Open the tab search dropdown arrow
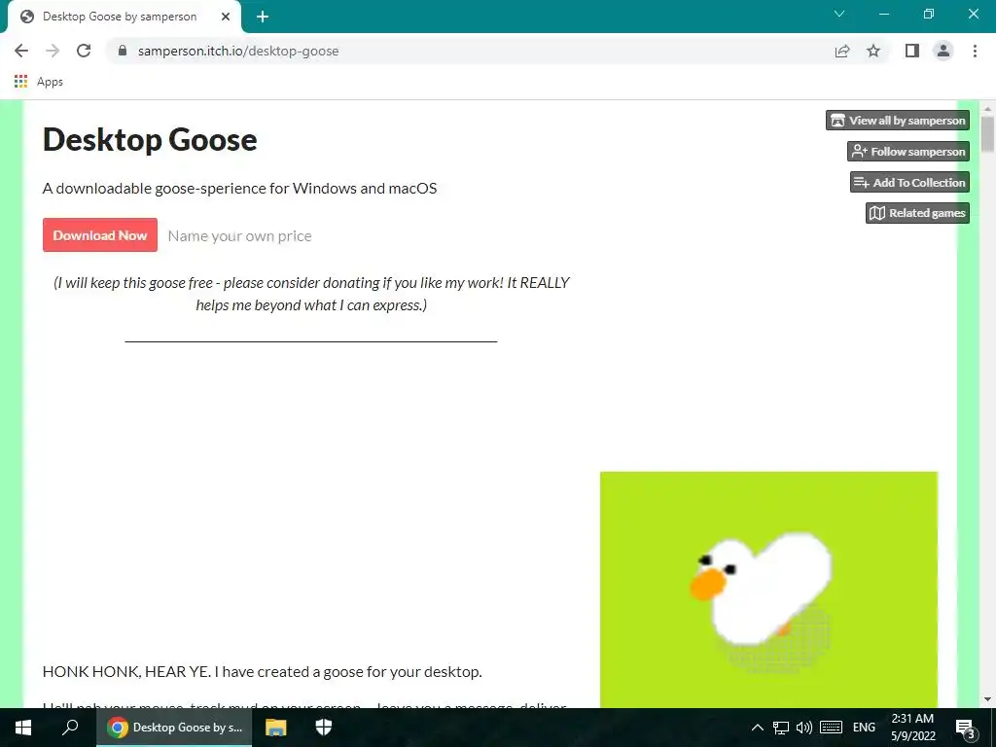Image resolution: width=996 pixels, height=747 pixels. [839, 14]
